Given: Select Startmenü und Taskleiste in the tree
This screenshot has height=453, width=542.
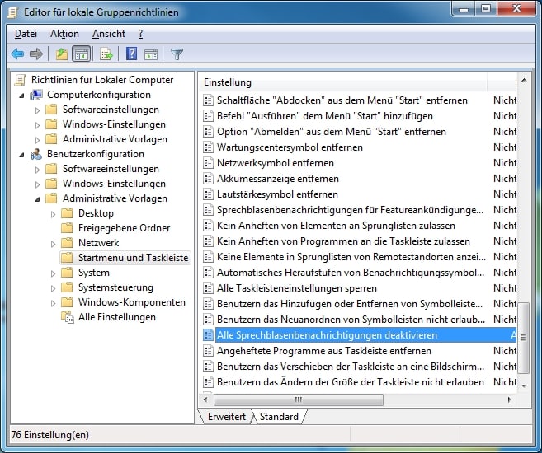Looking at the screenshot, I should pyautogui.click(x=133, y=258).
